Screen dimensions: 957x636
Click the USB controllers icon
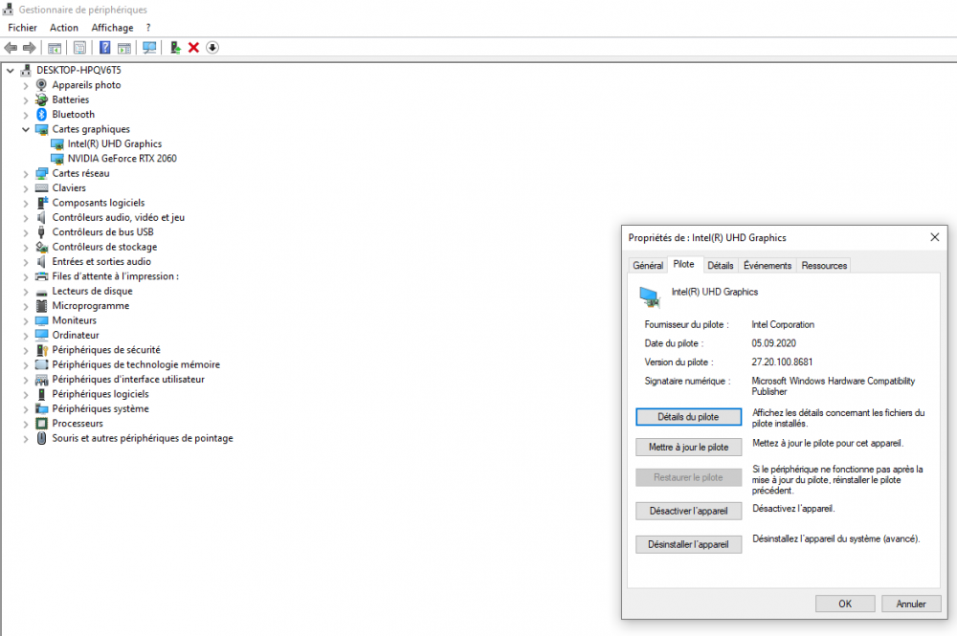[41, 231]
